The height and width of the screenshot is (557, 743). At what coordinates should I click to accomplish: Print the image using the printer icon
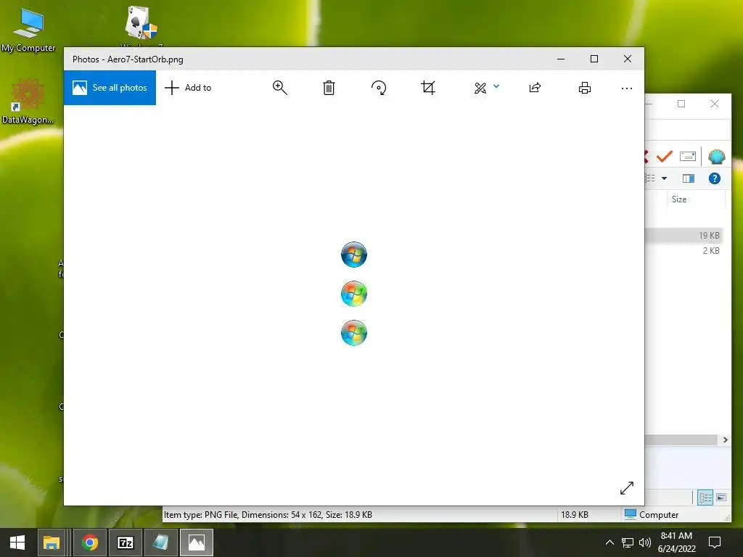coord(585,88)
